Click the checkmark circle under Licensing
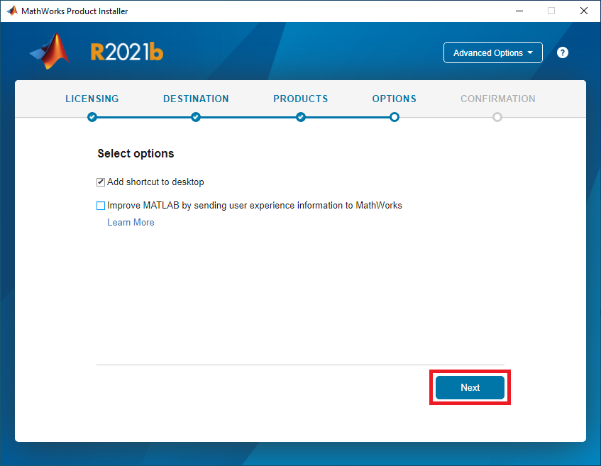This screenshot has width=601, height=466. 92,117
